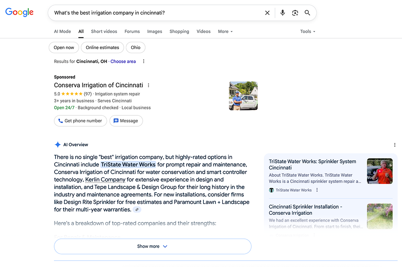Screen dimensions: 402x267
Task: Click the Kerlin Company underlined link
Action: point(105,179)
